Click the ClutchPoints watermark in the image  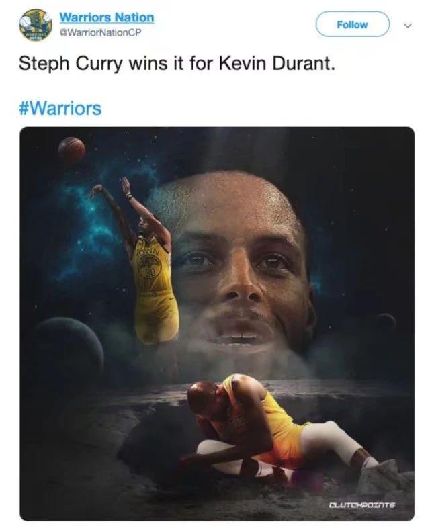point(361,504)
